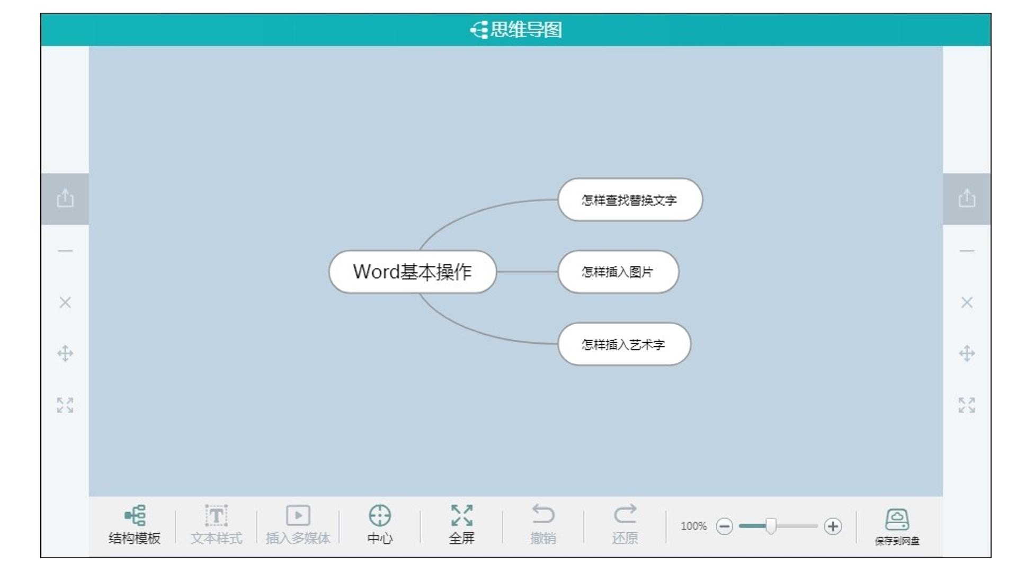
Task: Save using 保存到网盘 icon
Action: tap(897, 520)
